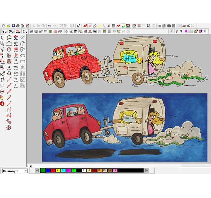Select the Lettering 'A' tool
211x198 pixels.
point(9,67)
